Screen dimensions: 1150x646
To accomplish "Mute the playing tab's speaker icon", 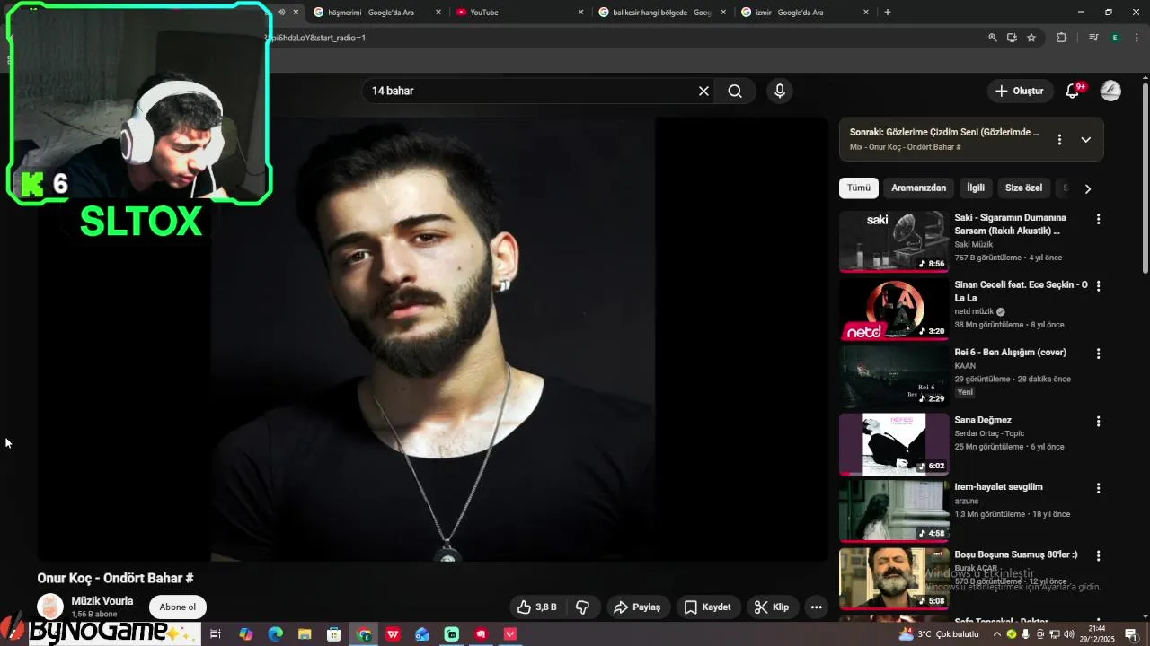I will [x=281, y=13].
